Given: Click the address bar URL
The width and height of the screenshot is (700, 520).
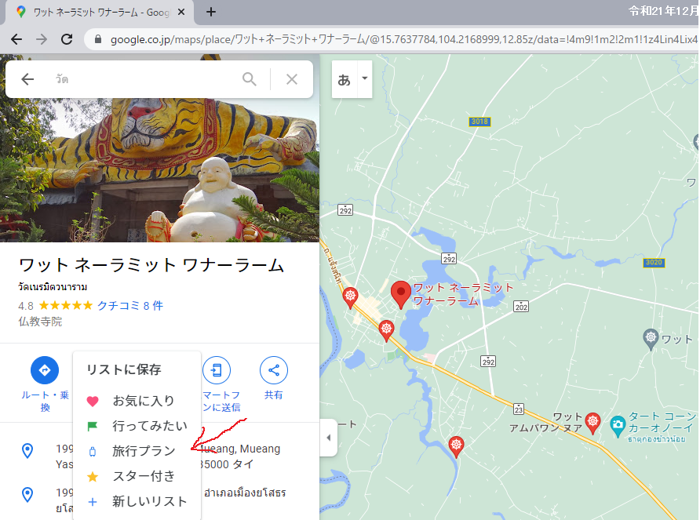Looking at the screenshot, I should pos(403,40).
